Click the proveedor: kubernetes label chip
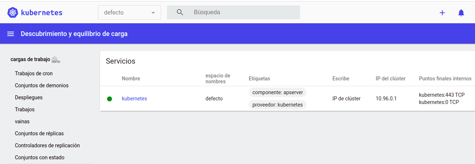This screenshot has width=475, height=164. click(x=278, y=105)
